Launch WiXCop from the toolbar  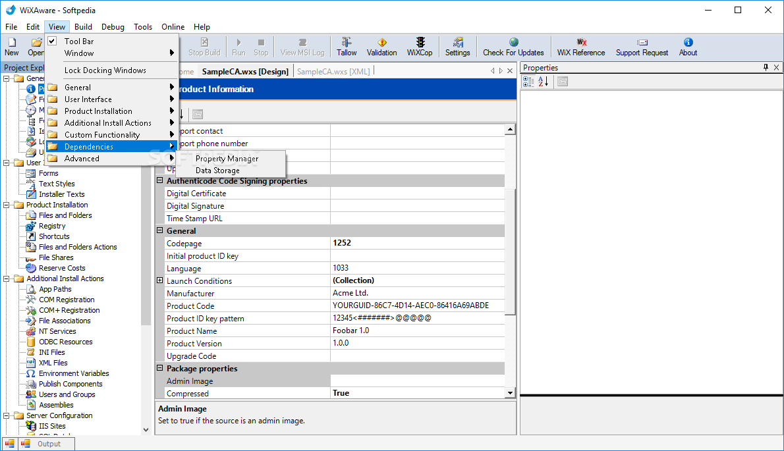click(420, 46)
